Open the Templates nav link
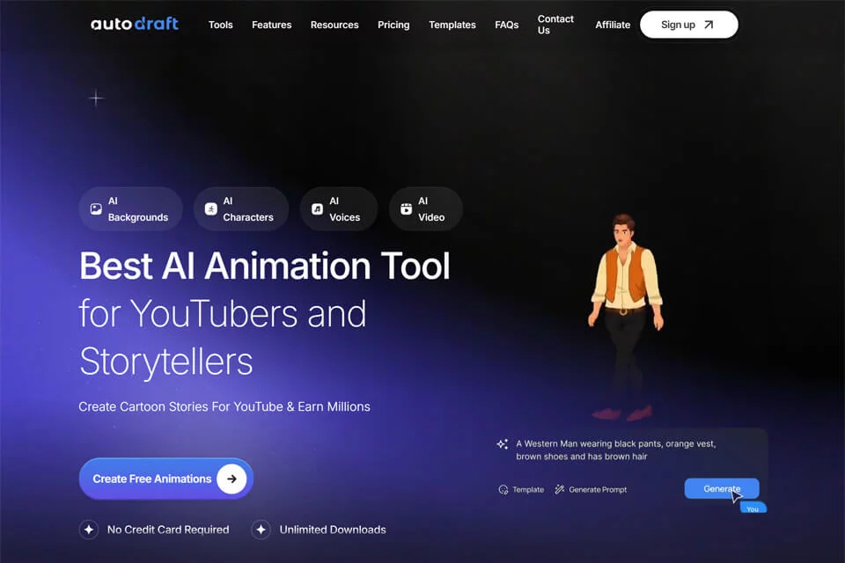The height and width of the screenshot is (563, 845). pyautogui.click(x=452, y=25)
